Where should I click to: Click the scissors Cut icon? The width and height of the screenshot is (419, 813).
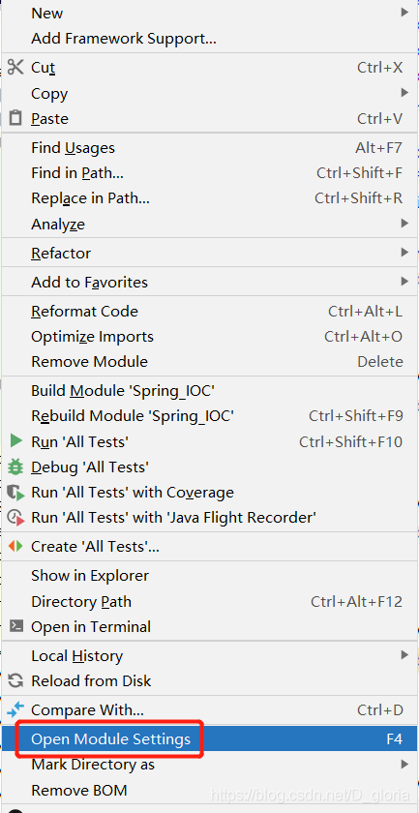coord(15,67)
